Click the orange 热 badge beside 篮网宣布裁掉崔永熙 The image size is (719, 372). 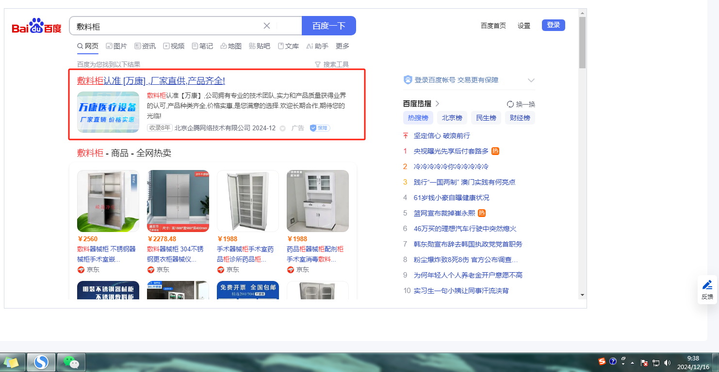[482, 213]
